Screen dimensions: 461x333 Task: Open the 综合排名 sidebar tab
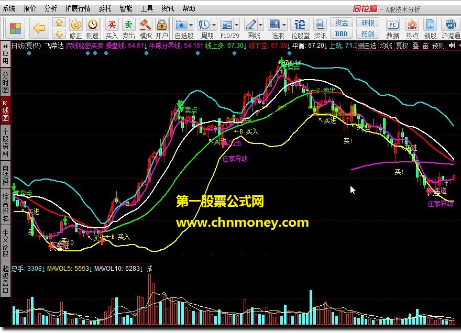[5, 207]
